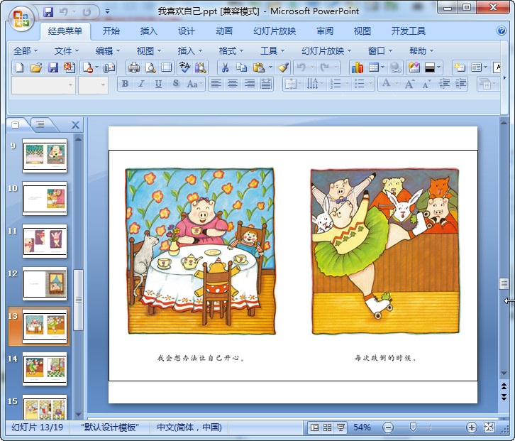Screen dimensions: 515x441
Task: Select slide 11 thumbnail
Action: pyautogui.click(x=45, y=241)
